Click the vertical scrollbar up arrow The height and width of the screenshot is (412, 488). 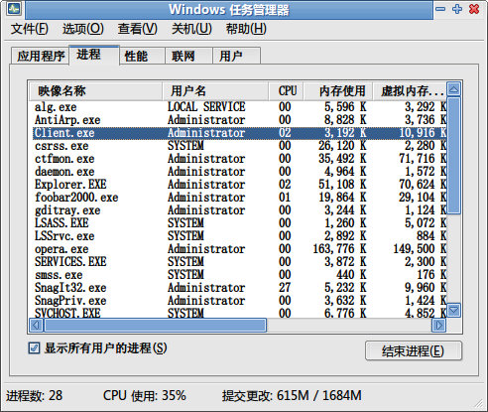coord(453,89)
